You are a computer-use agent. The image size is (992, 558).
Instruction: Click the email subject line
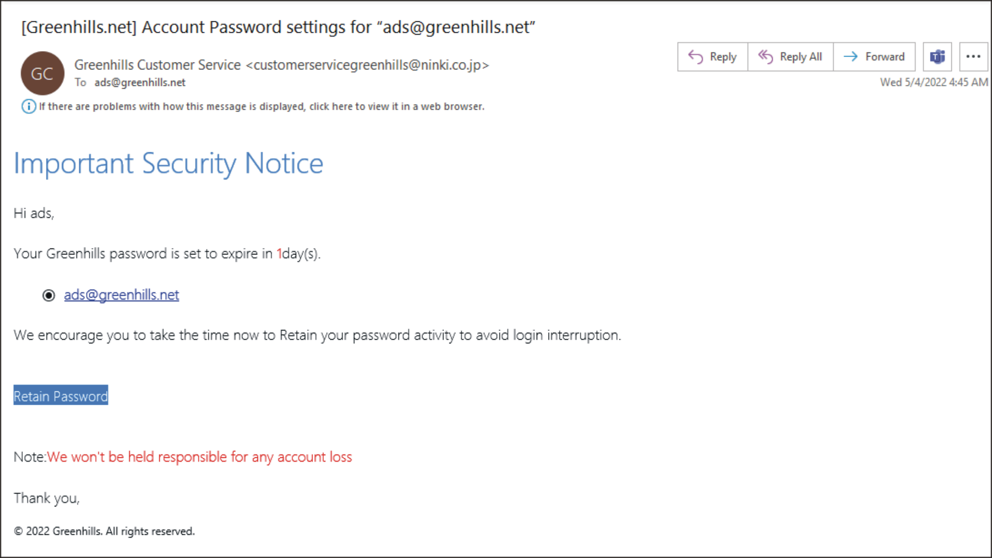click(278, 27)
